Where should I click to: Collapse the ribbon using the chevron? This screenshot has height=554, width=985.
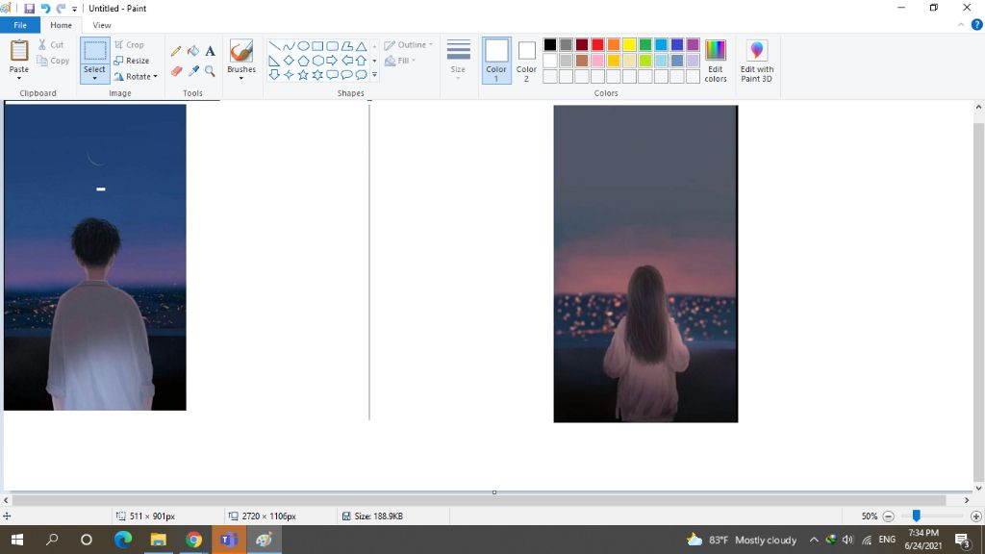pyautogui.click(x=961, y=25)
